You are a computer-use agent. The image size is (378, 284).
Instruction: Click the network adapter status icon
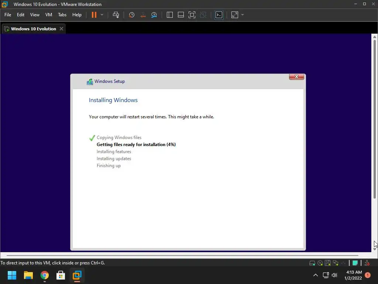[336, 263]
